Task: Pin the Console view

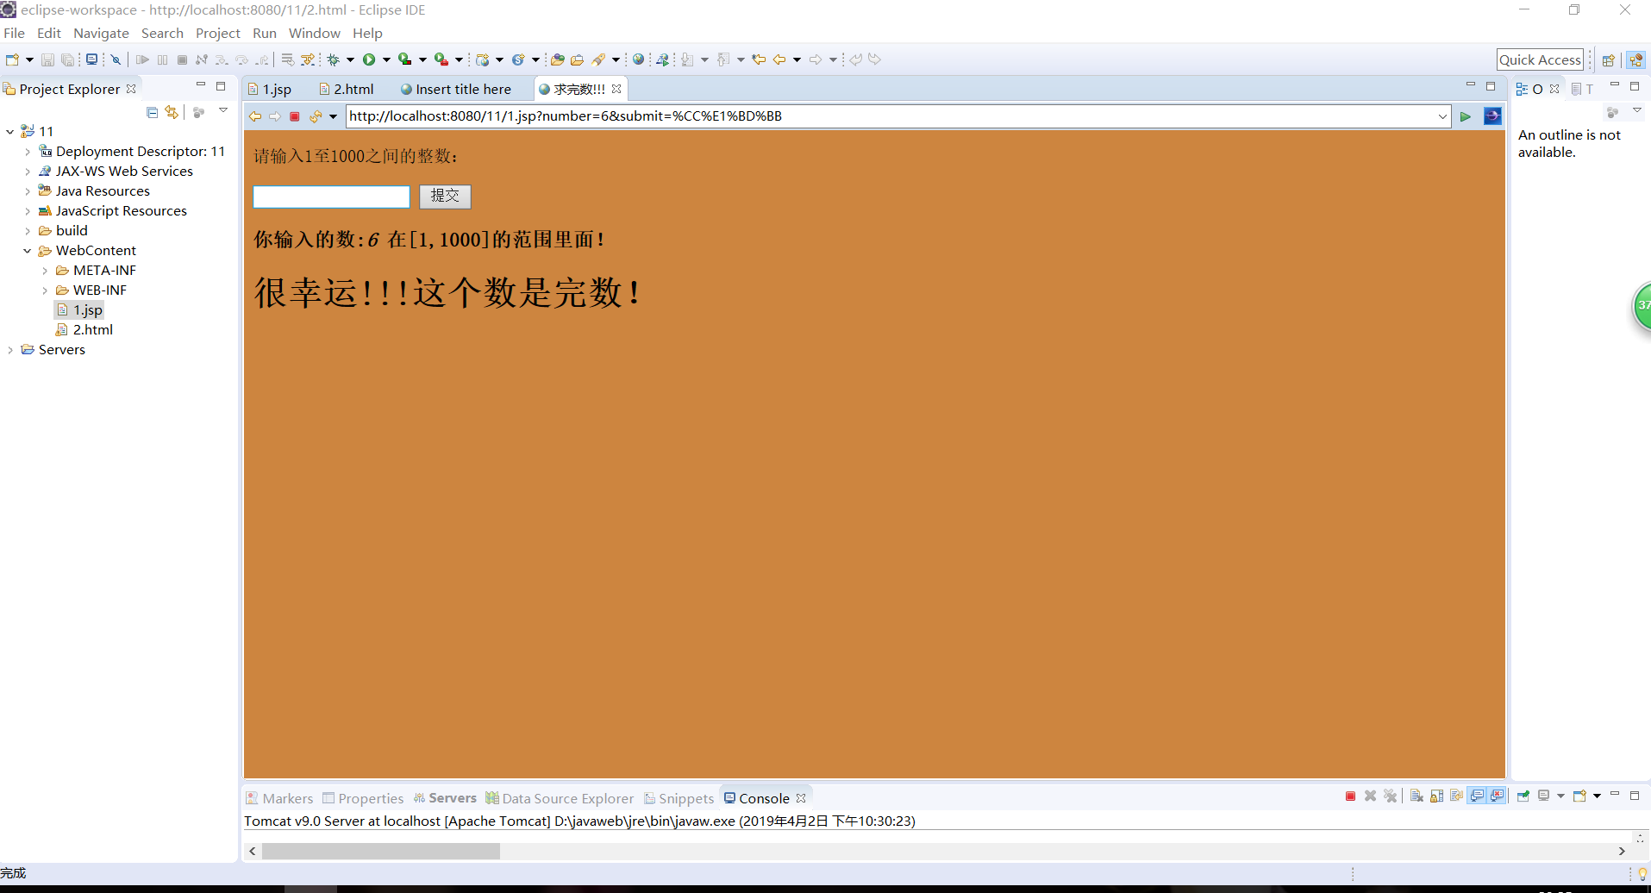Action: pyautogui.click(x=1523, y=796)
